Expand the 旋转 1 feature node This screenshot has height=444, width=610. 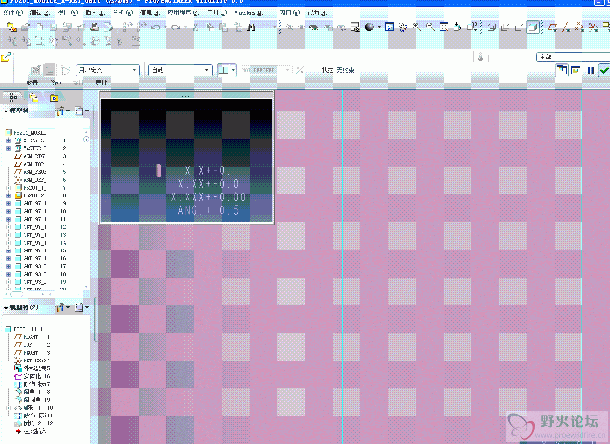(8, 408)
